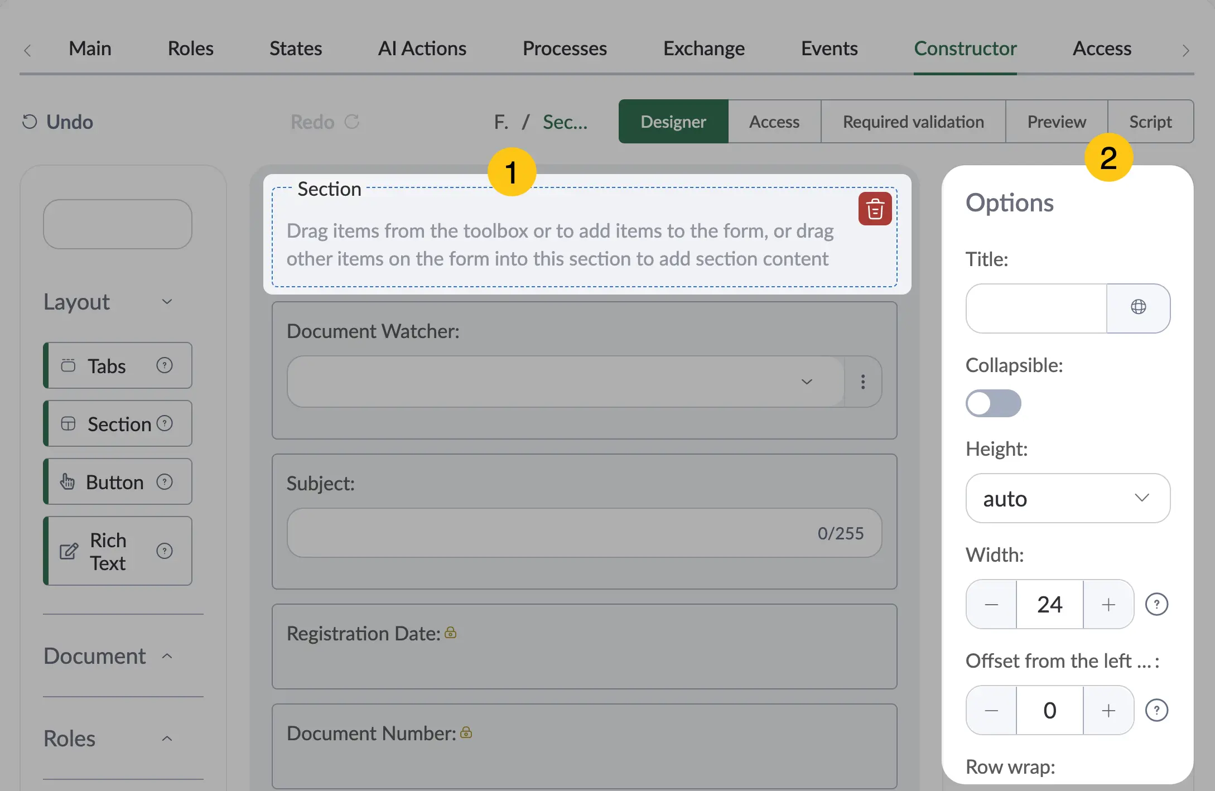Switch to the Roles tab
The width and height of the screenshot is (1215, 791).
[191, 49]
